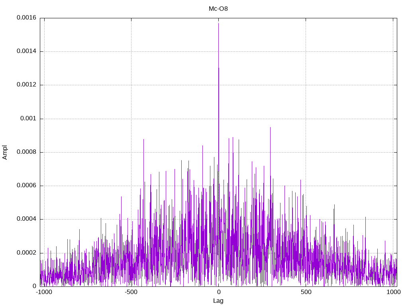Click the 0.0008 y-axis tick label

[27, 152]
